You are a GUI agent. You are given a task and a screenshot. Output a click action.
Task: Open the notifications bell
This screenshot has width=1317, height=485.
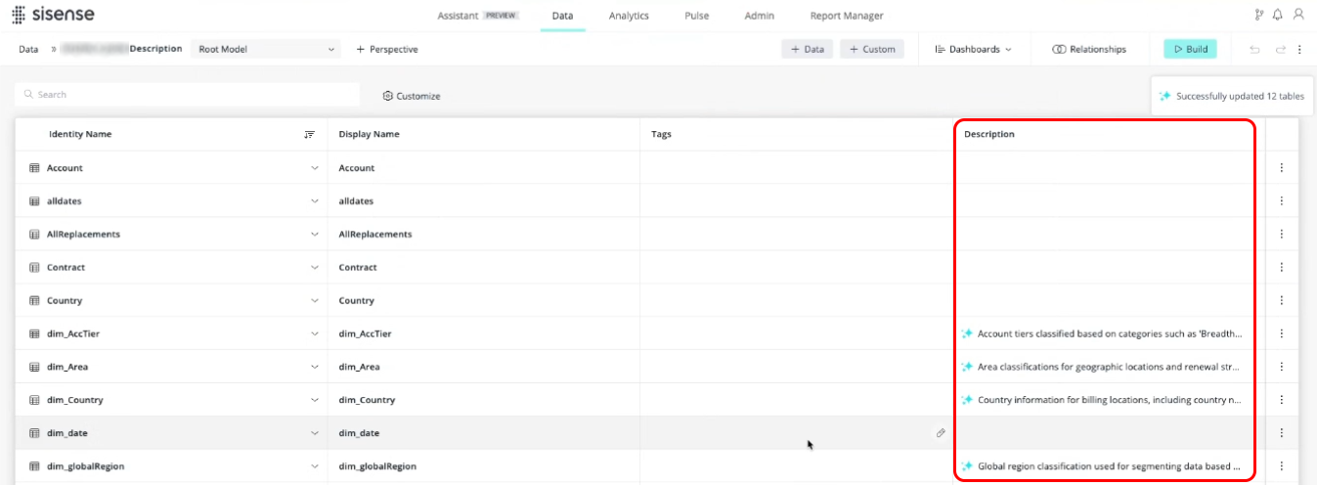tap(1278, 16)
